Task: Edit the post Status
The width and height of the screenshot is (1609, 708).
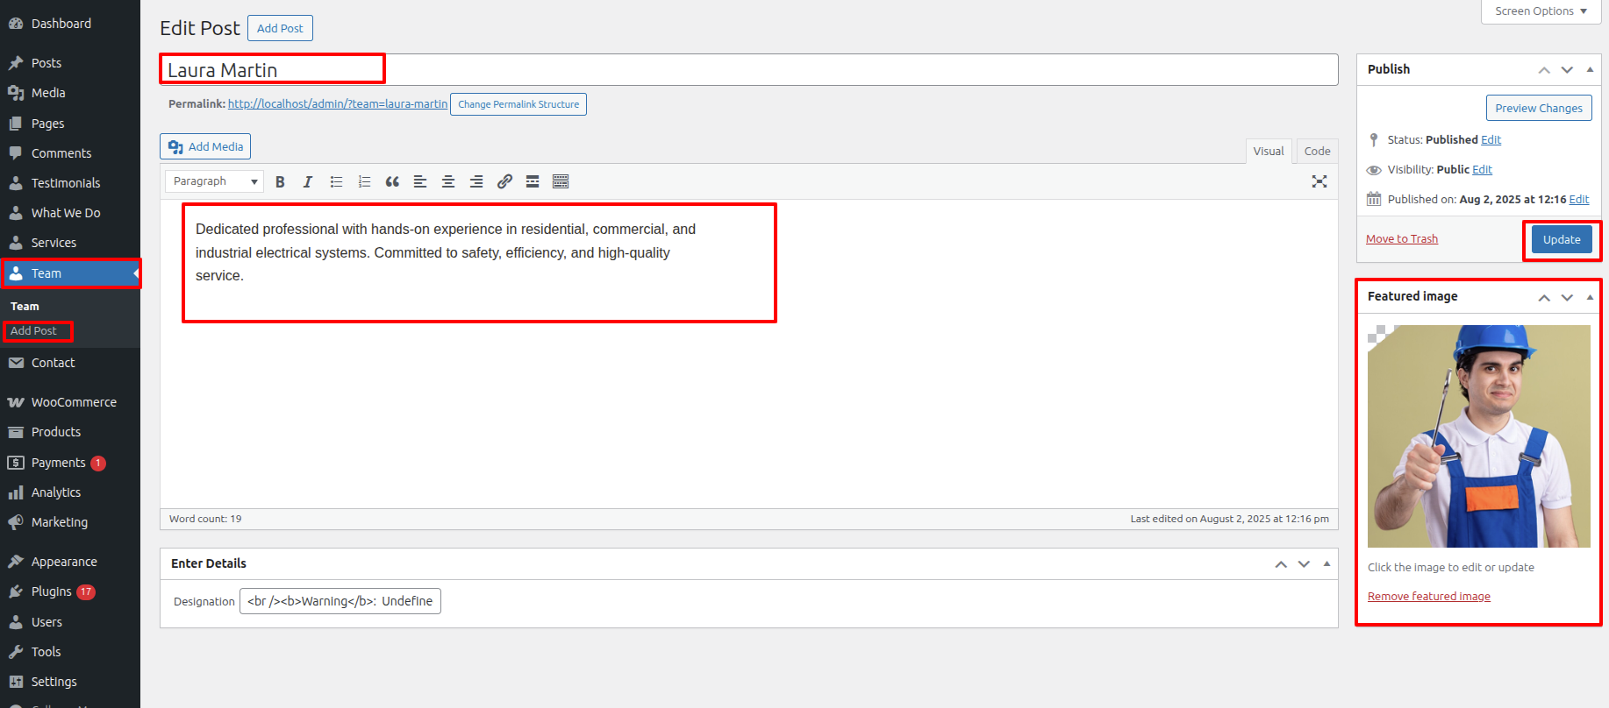Action: (1491, 140)
